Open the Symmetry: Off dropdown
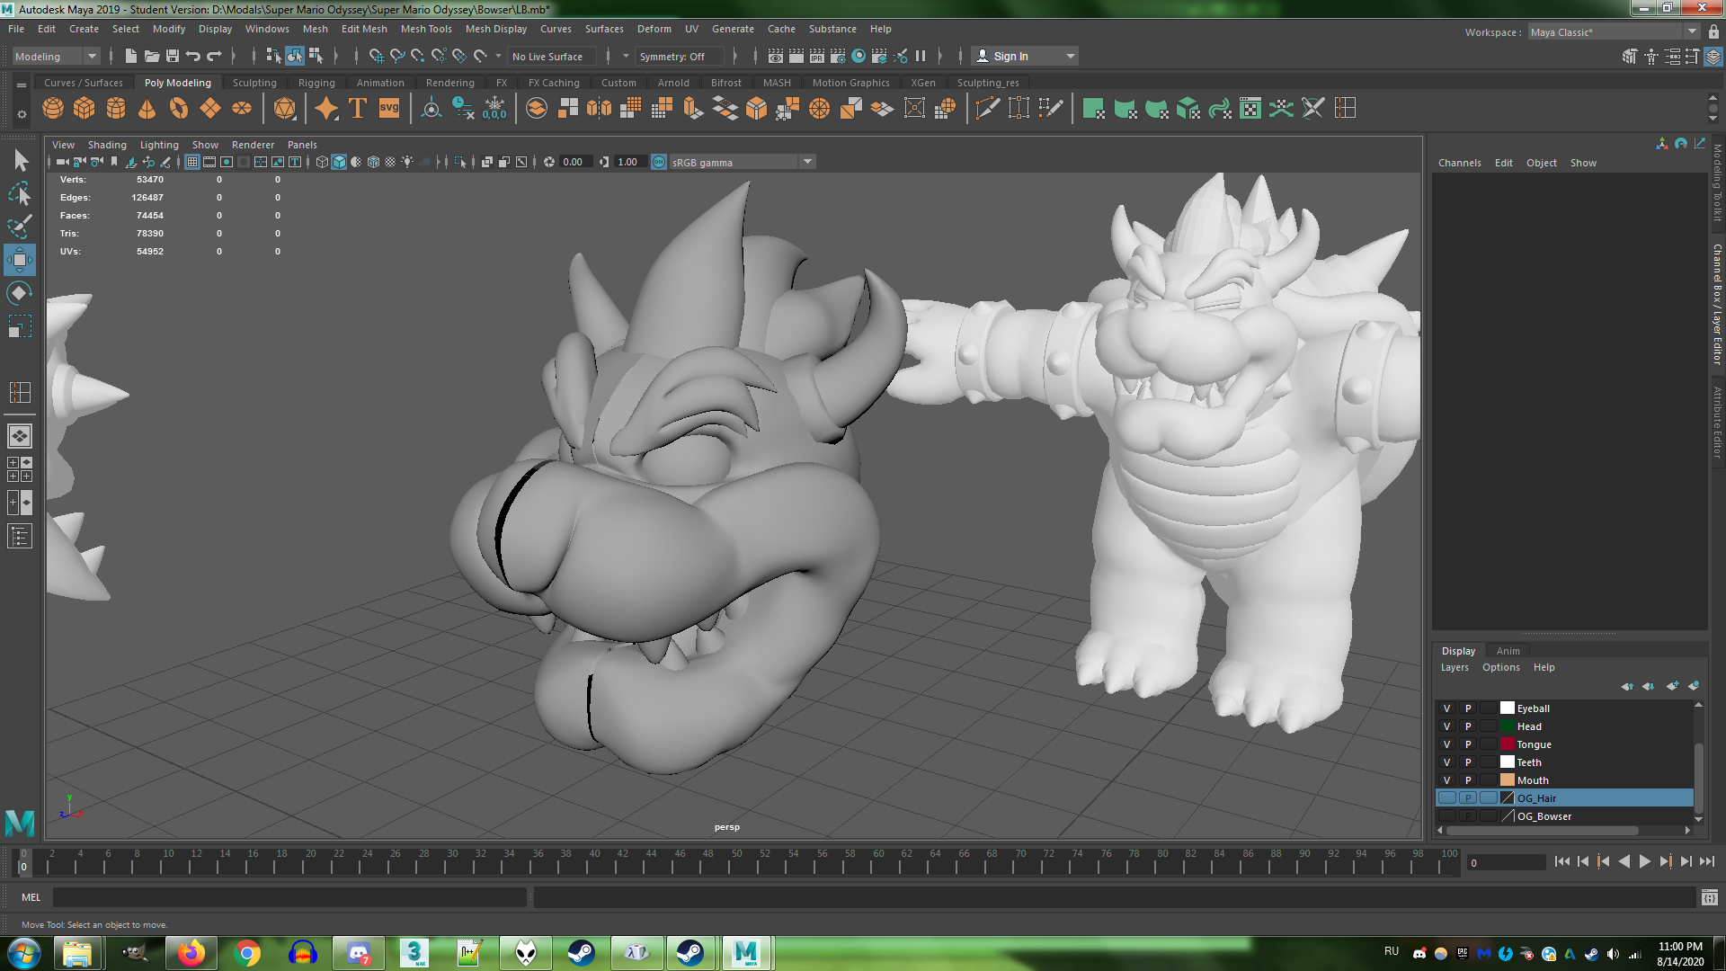This screenshot has height=971, width=1726. [x=681, y=56]
